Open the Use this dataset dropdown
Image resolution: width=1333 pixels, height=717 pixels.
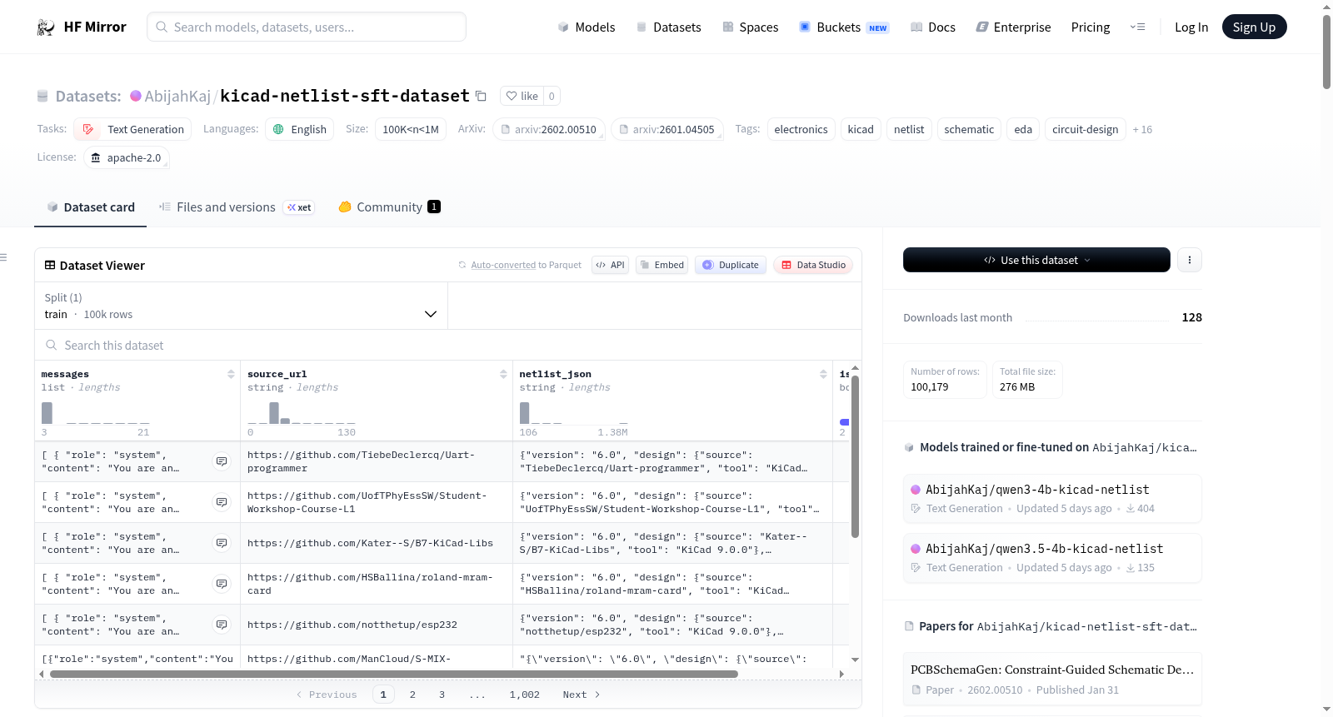[1036, 260]
